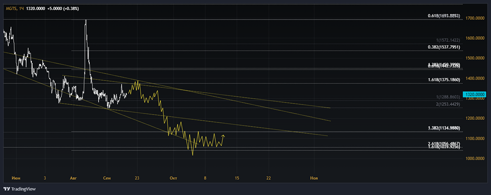Select the 1Ч interval label
The height and width of the screenshot is (195, 491).
click(x=21, y=9)
